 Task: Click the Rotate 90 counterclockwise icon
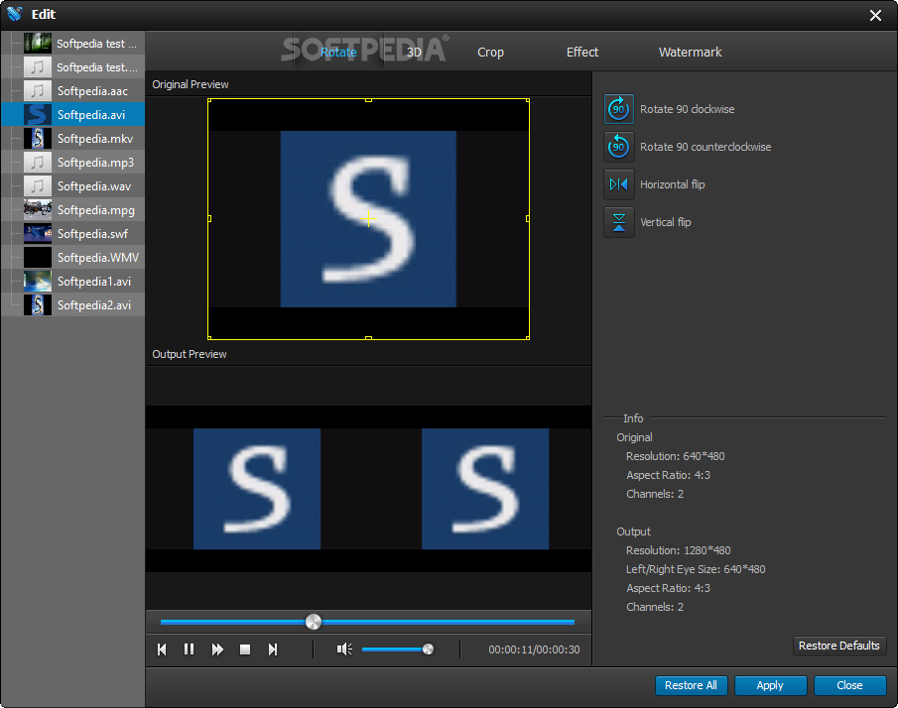(618, 147)
